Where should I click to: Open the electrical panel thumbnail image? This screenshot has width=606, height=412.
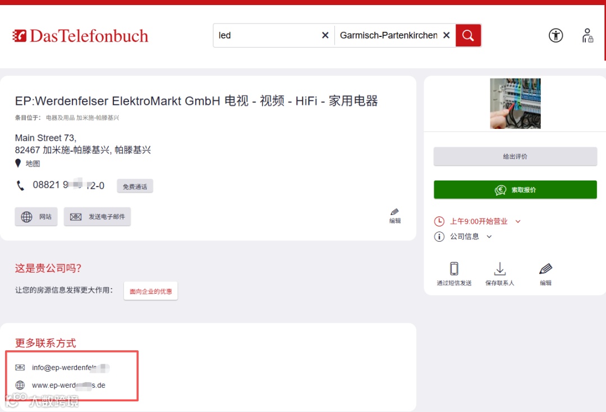(x=515, y=104)
